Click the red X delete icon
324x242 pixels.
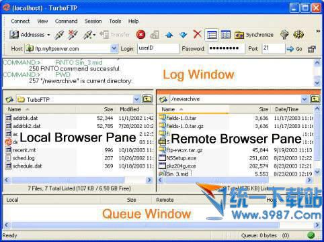coord(197,35)
